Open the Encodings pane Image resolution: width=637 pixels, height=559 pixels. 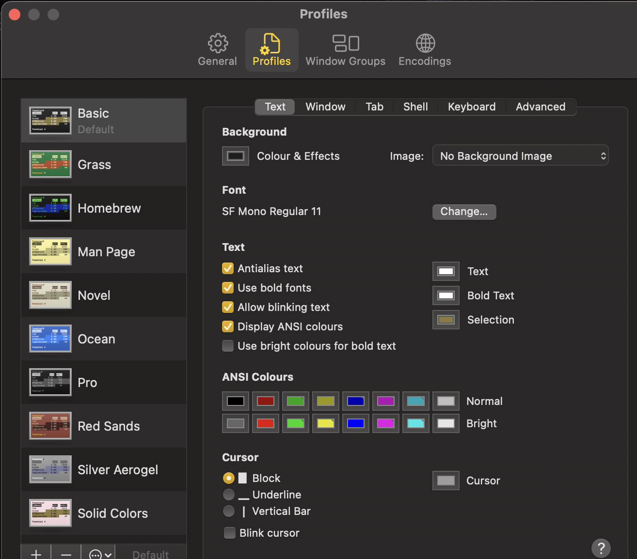(425, 48)
